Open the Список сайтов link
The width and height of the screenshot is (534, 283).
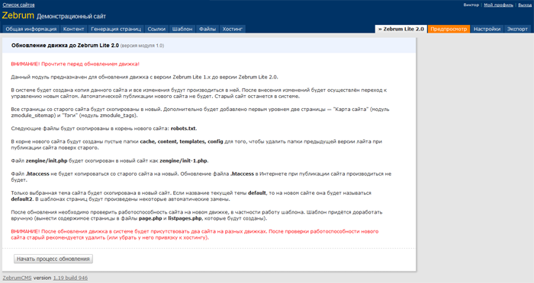tap(18, 5)
